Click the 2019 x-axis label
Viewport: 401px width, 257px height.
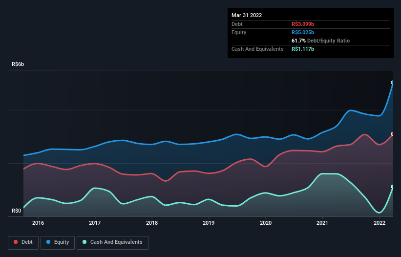pyautogui.click(x=209, y=223)
